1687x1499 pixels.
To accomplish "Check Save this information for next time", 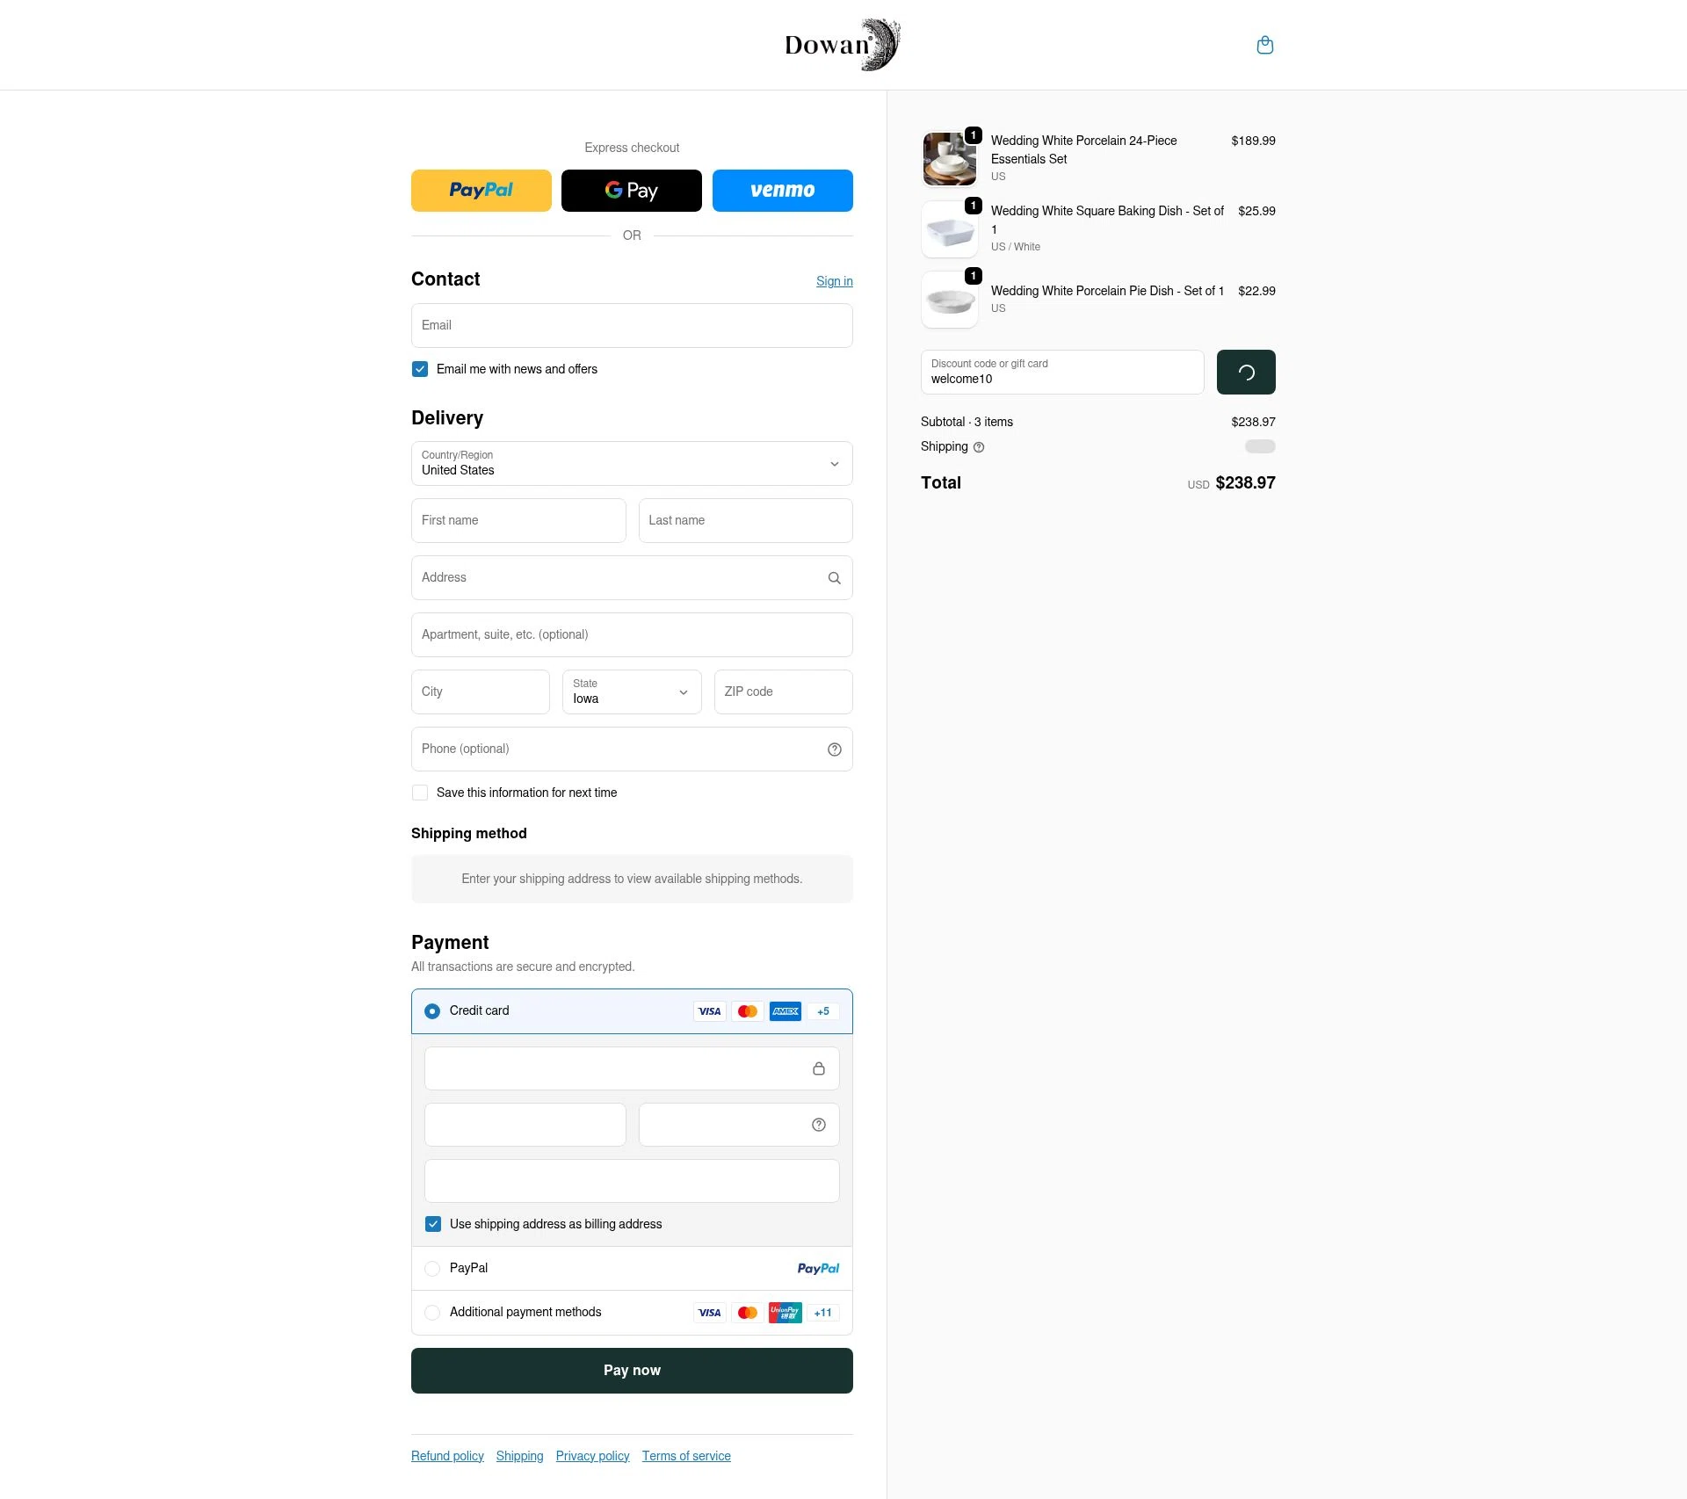I will (x=420, y=793).
